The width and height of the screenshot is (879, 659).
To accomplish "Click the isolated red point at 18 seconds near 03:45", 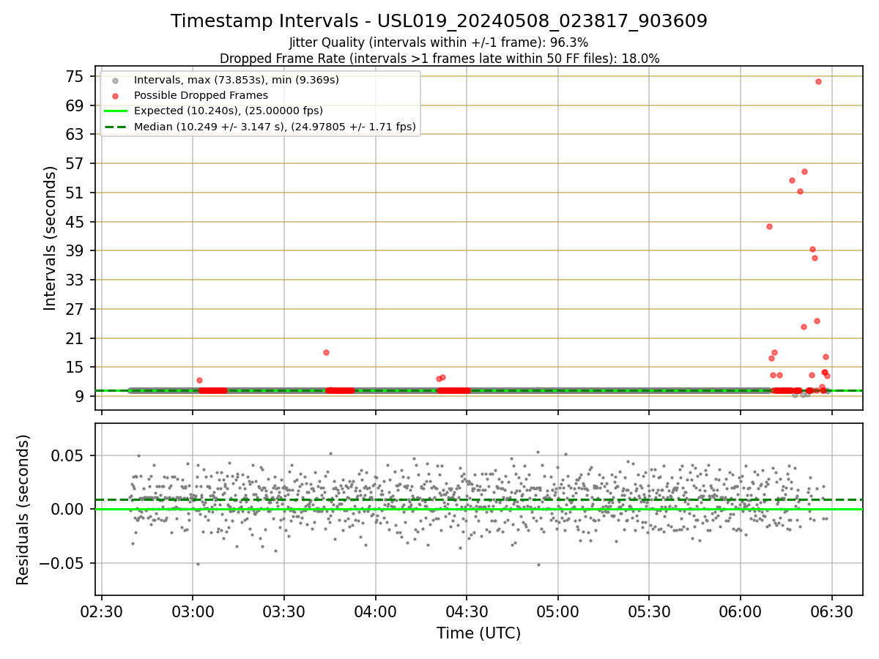I will [326, 352].
